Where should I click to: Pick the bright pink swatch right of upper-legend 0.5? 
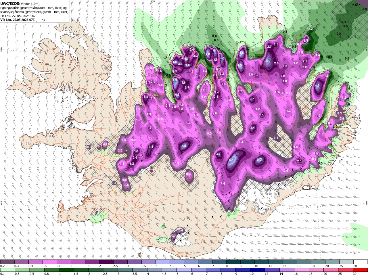click(x=49, y=262)
